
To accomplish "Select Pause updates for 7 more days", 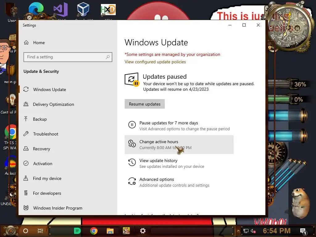I will [179, 126].
